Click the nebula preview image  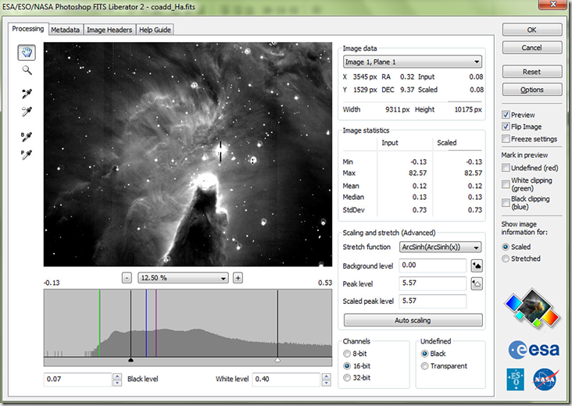(188, 155)
